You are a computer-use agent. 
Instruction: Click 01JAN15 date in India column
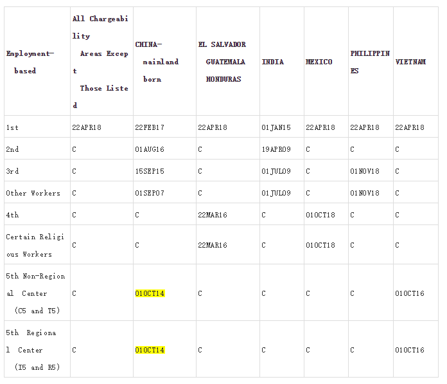coord(276,127)
